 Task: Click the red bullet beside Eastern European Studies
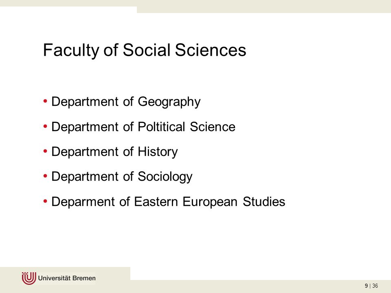click(45, 201)
